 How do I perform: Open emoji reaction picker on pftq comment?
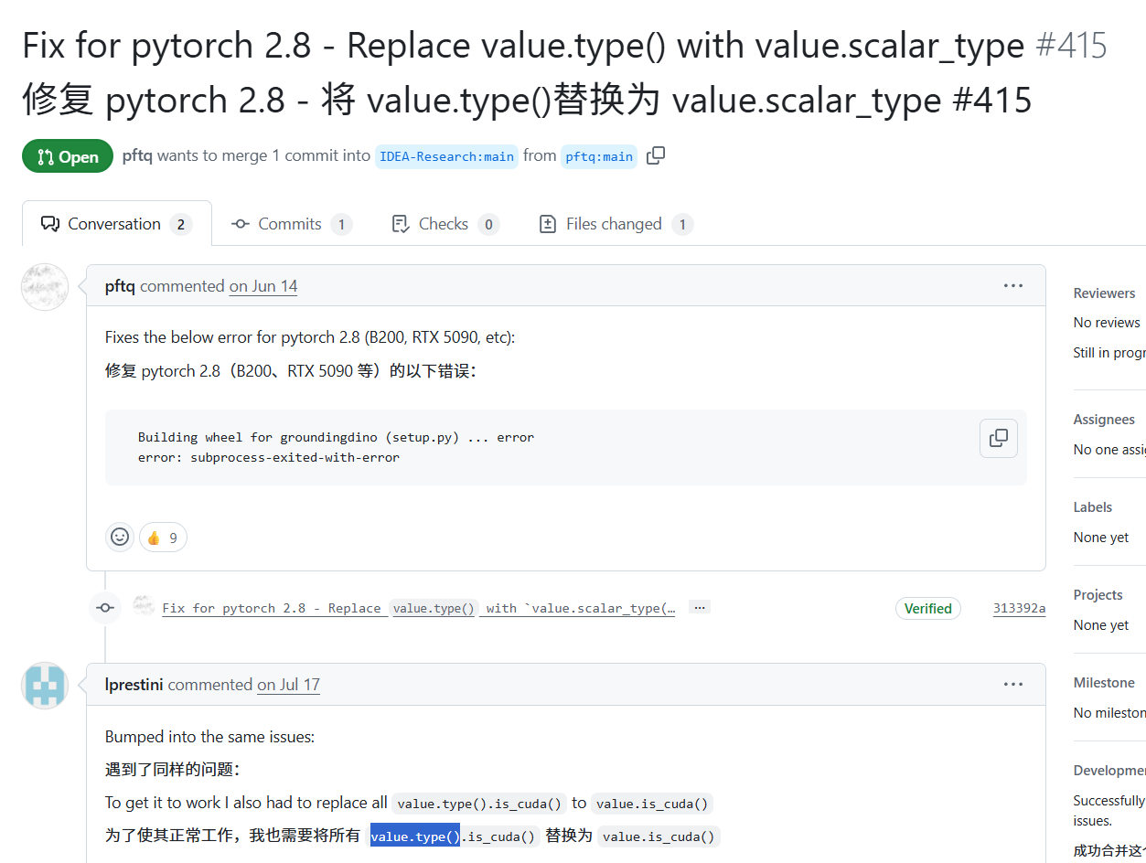(x=120, y=537)
